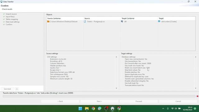Click the Orders - Postgresql.csv file icon

click(x=85, y=21)
